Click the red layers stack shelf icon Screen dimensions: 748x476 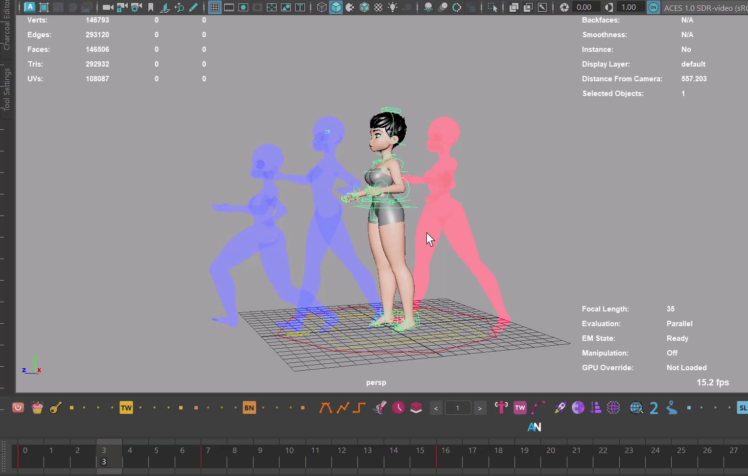tap(416, 407)
